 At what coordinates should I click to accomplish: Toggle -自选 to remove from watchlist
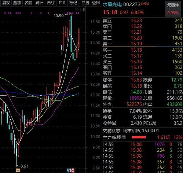click(85, 3)
